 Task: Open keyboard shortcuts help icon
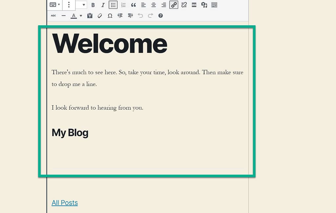coord(160,15)
